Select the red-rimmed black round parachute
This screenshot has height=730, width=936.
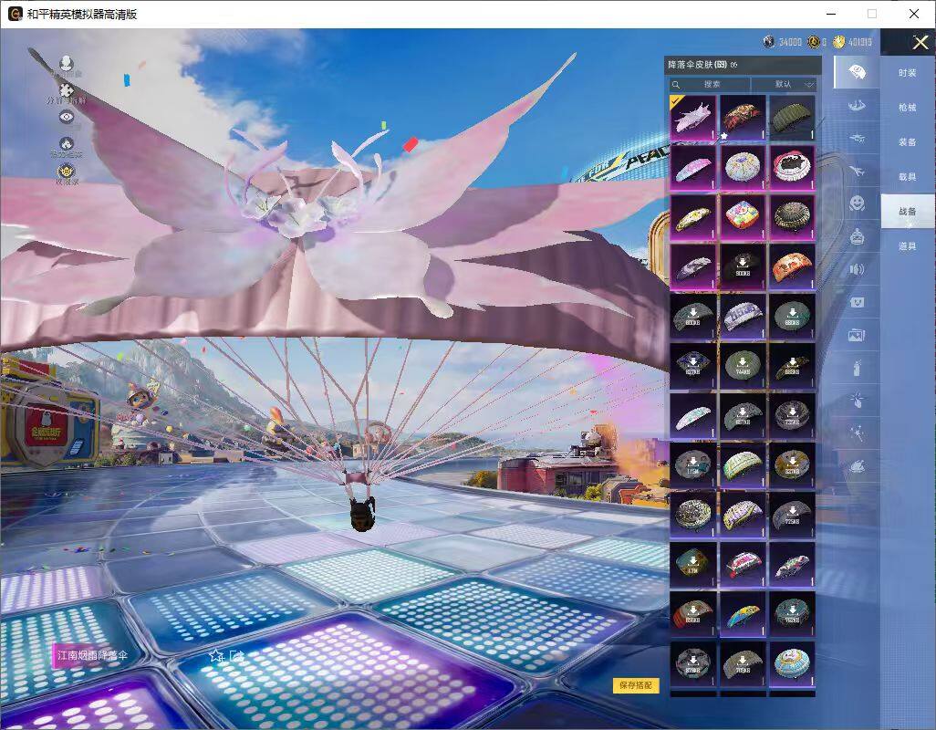click(x=792, y=168)
